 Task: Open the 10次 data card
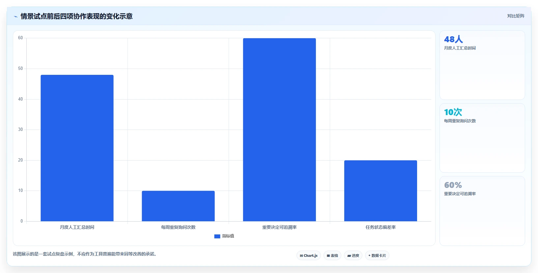click(x=482, y=138)
